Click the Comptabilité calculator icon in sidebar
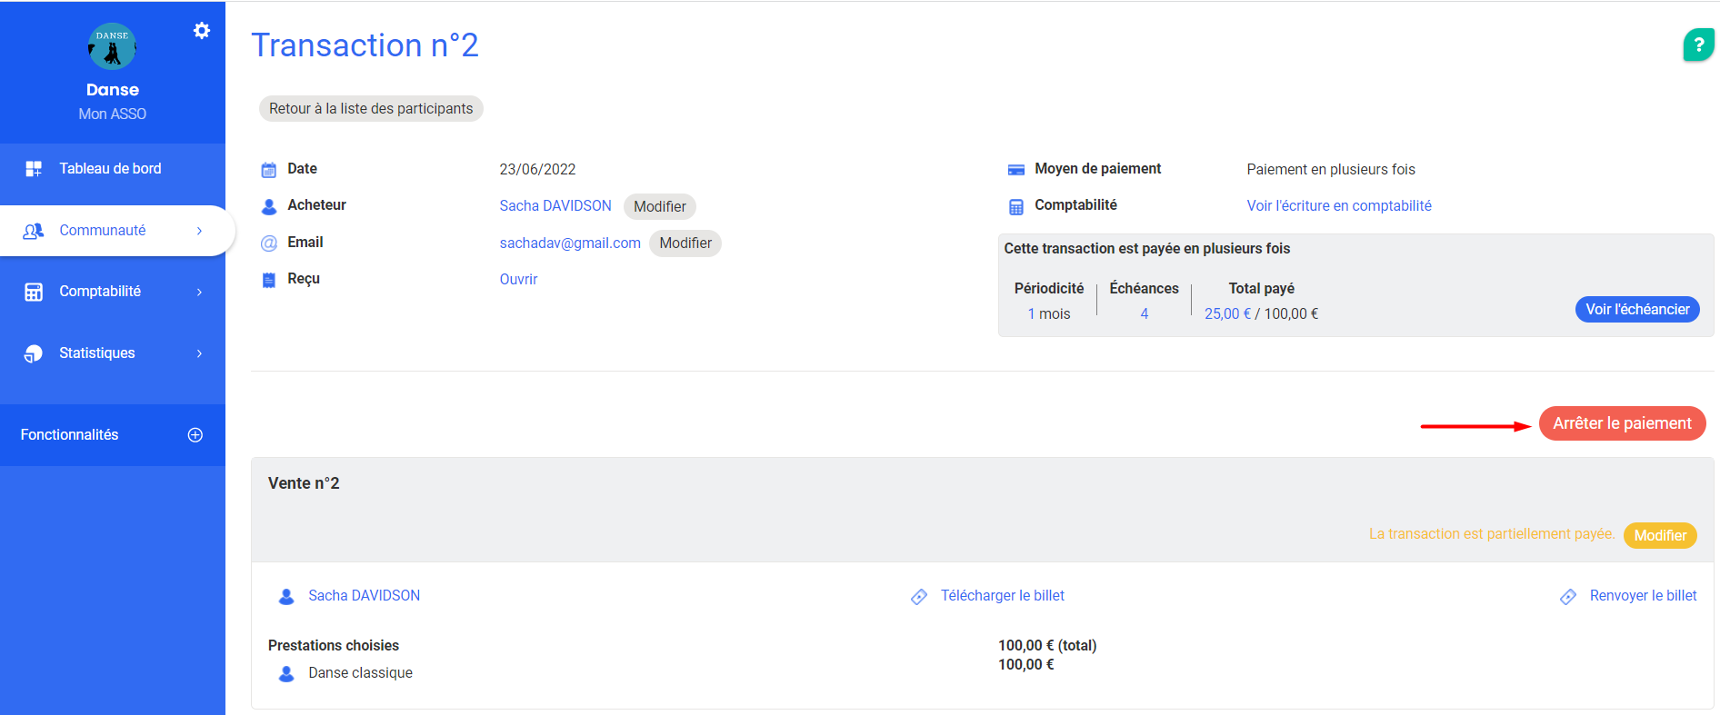The height and width of the screenshot is (715, 1720). 34,292
